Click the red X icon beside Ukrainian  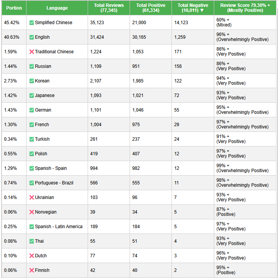point(32,197)
